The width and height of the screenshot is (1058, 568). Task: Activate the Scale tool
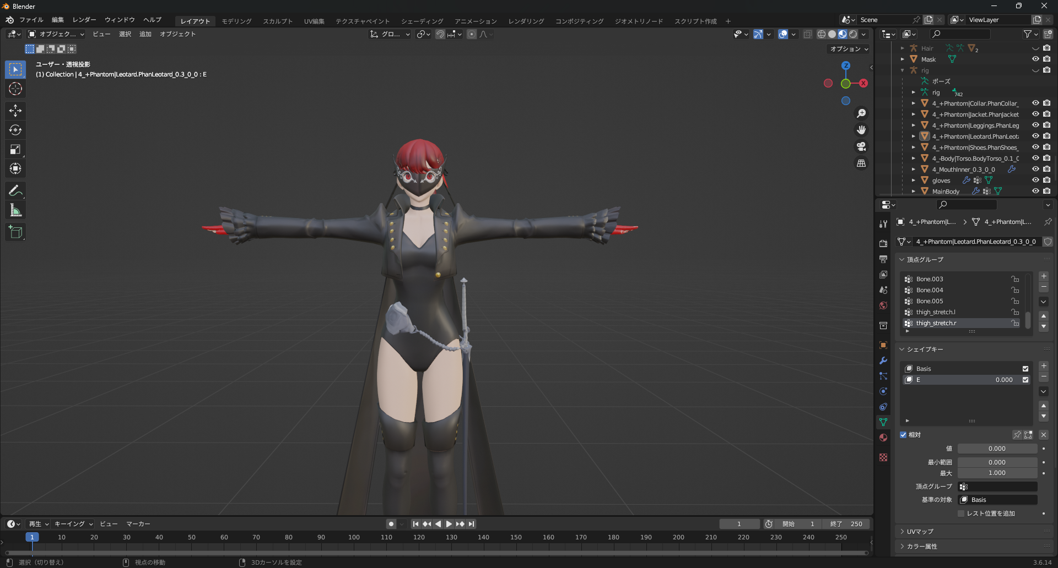pyautogui.click(x=15, y=149)
